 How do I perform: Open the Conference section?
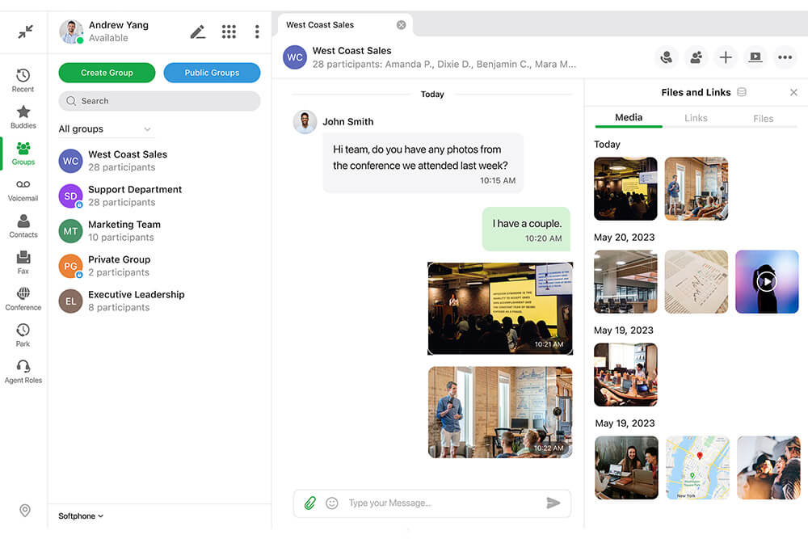click(23, 299)
